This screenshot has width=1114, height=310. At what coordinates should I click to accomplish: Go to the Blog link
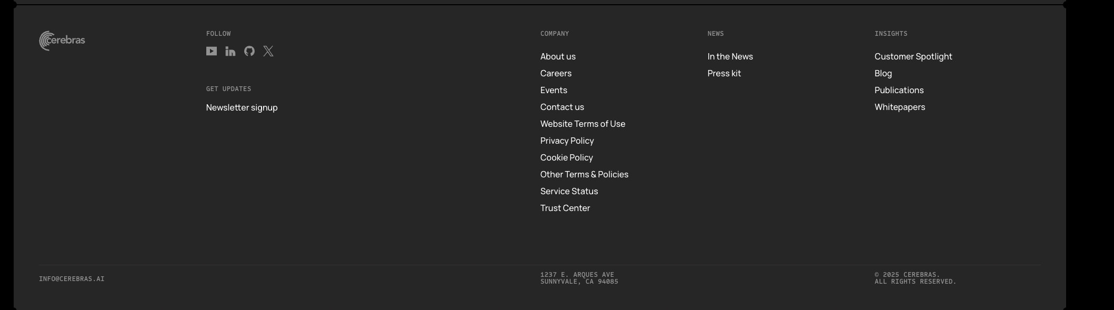[883, 73]
